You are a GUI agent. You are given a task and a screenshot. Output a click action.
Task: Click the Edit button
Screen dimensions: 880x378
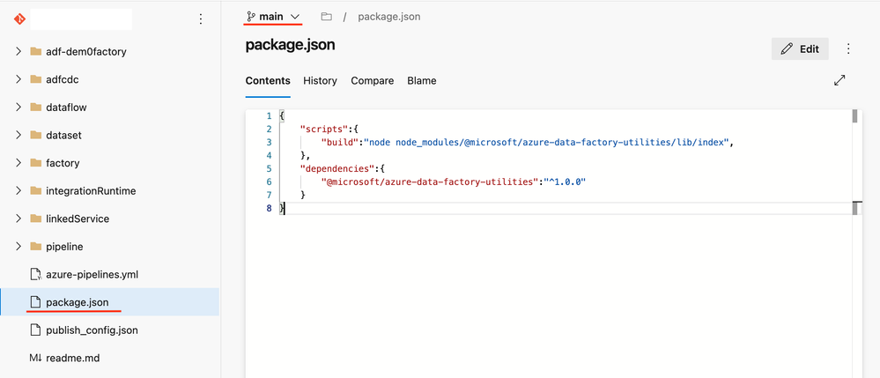(800, 48)
